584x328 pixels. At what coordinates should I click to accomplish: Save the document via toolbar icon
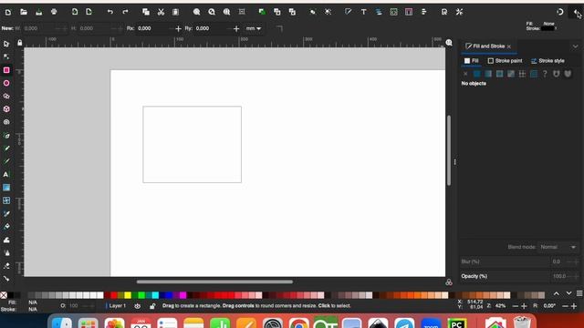(x=38, y=12)
